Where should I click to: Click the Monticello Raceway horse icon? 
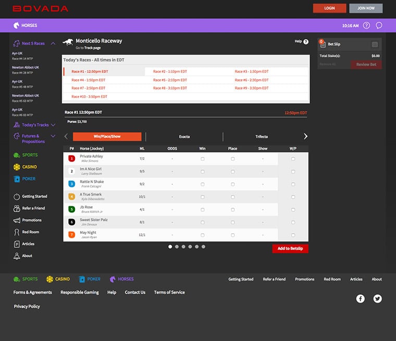coord(68,42)
